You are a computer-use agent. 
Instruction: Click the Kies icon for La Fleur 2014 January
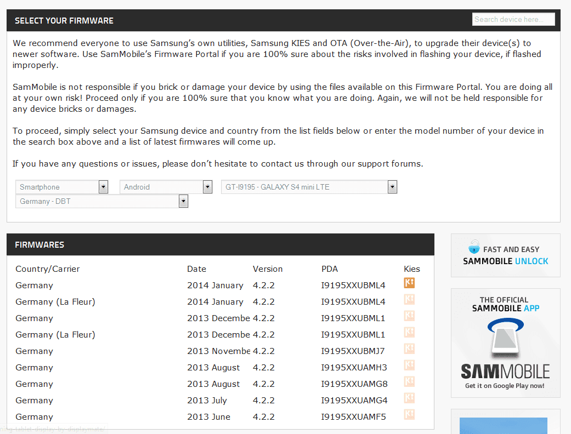click(x=409, y=299)
